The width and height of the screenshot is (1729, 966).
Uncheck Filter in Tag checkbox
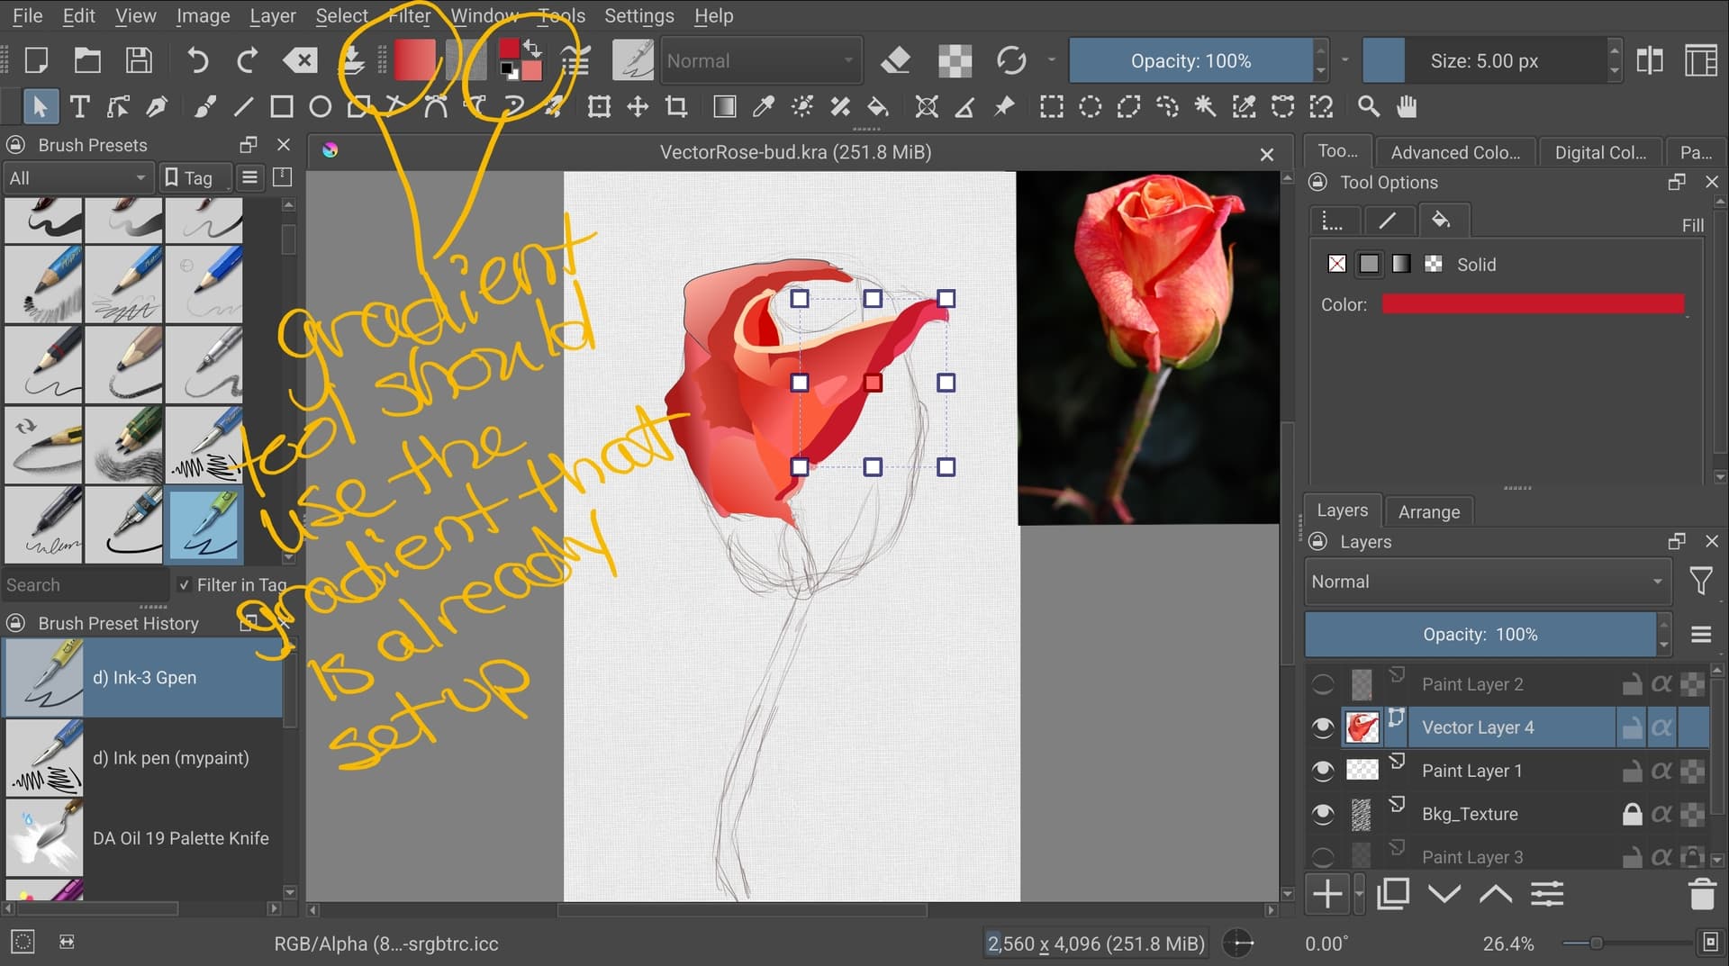(x=185, y=585)
